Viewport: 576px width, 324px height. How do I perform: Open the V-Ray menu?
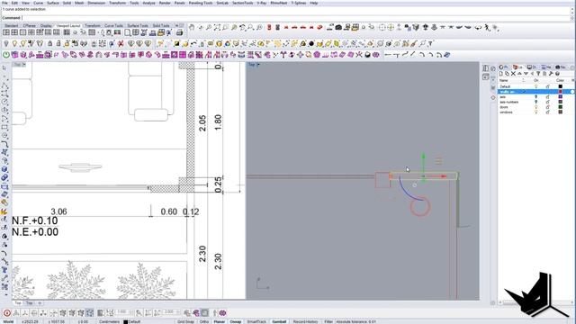coord(262,3)
